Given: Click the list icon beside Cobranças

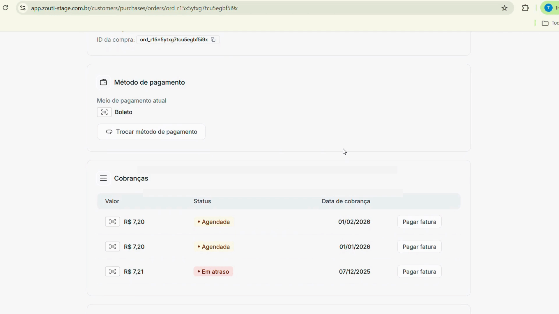Looking at the screenshot, I should (103, 178).
